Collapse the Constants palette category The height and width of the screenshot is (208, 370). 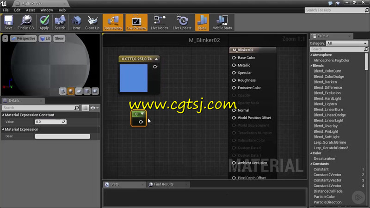[x=311, y=164]
